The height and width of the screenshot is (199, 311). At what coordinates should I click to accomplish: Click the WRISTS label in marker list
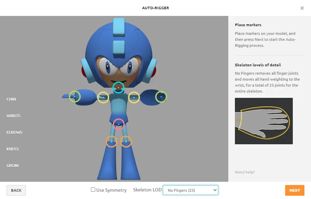click(x=13, y=116)
